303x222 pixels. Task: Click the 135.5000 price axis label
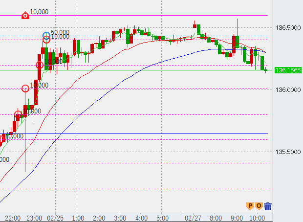tap(288, 152)
